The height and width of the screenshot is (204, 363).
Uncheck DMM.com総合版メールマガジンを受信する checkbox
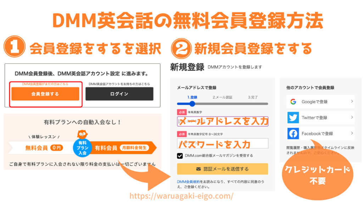[180, 156]
